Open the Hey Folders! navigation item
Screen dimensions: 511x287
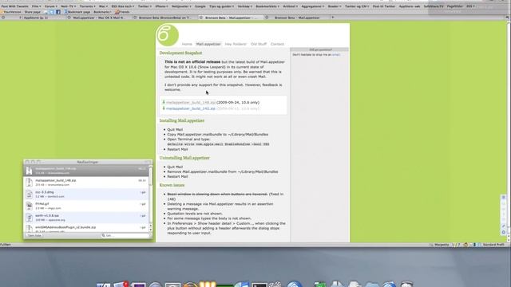click(236, 44)
